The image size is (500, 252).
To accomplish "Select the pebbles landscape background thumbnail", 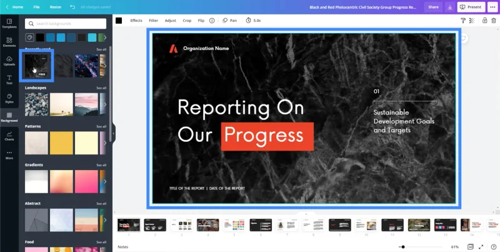I will click(x=37, y=104).
